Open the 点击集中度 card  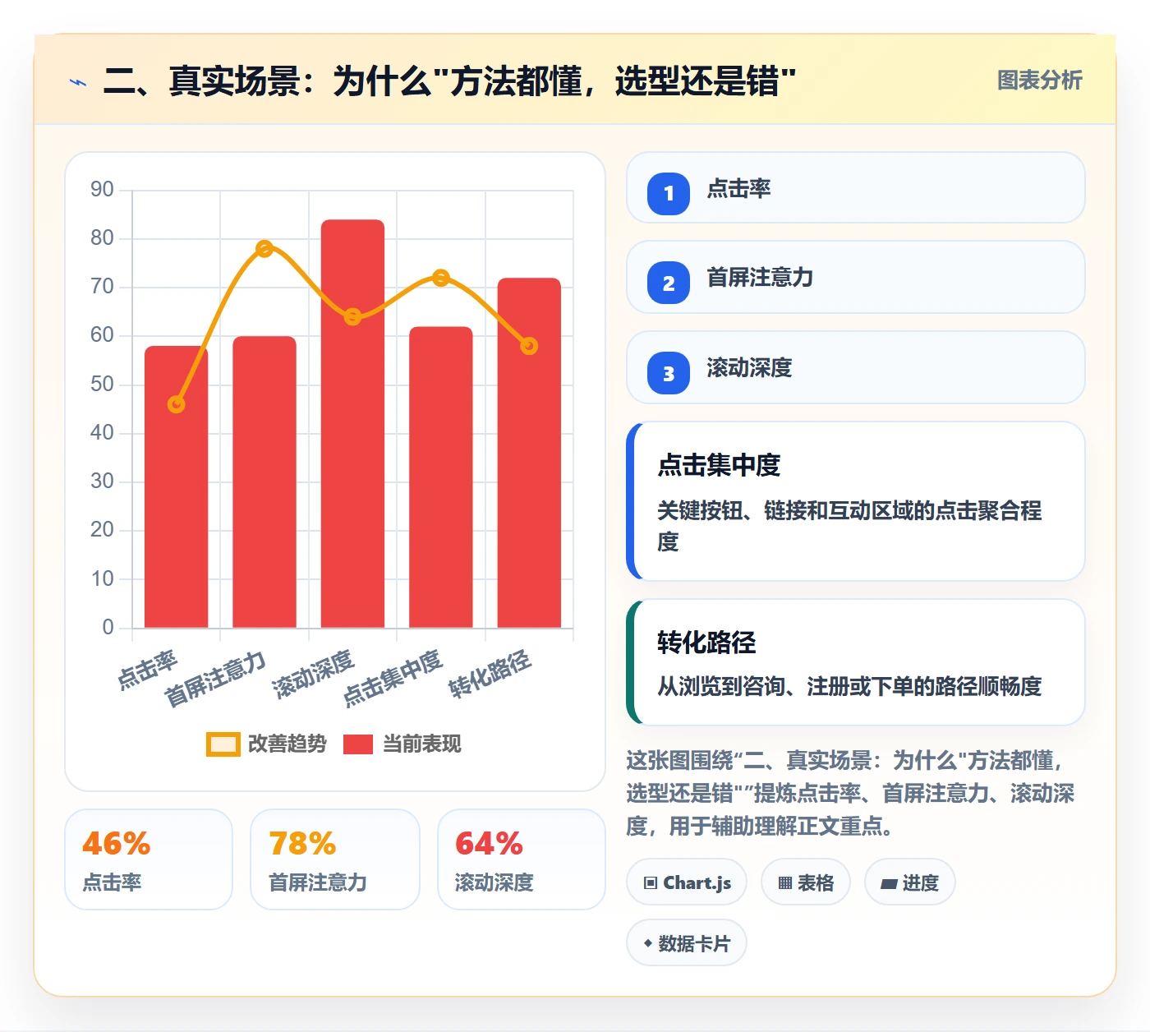856,501
